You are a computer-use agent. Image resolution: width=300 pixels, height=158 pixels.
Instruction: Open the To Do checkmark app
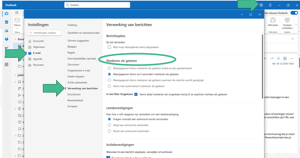click(6, 48)
